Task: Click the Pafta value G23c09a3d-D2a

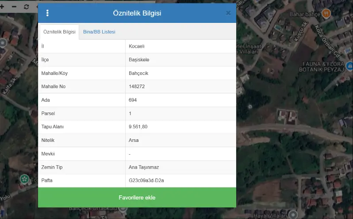Action: point(146,181)
